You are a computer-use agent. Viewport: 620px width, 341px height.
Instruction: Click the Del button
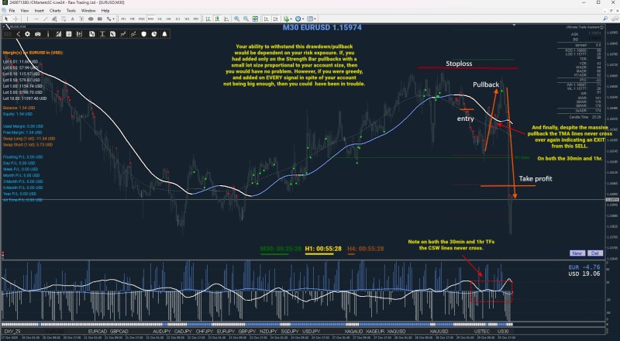(594, 253)
